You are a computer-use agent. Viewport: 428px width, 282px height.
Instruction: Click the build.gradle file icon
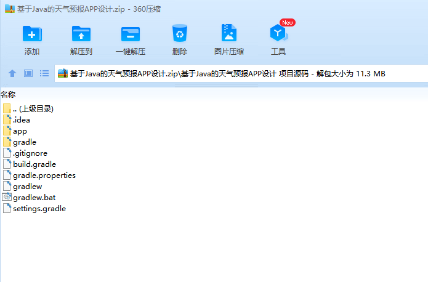click(7, 164)
